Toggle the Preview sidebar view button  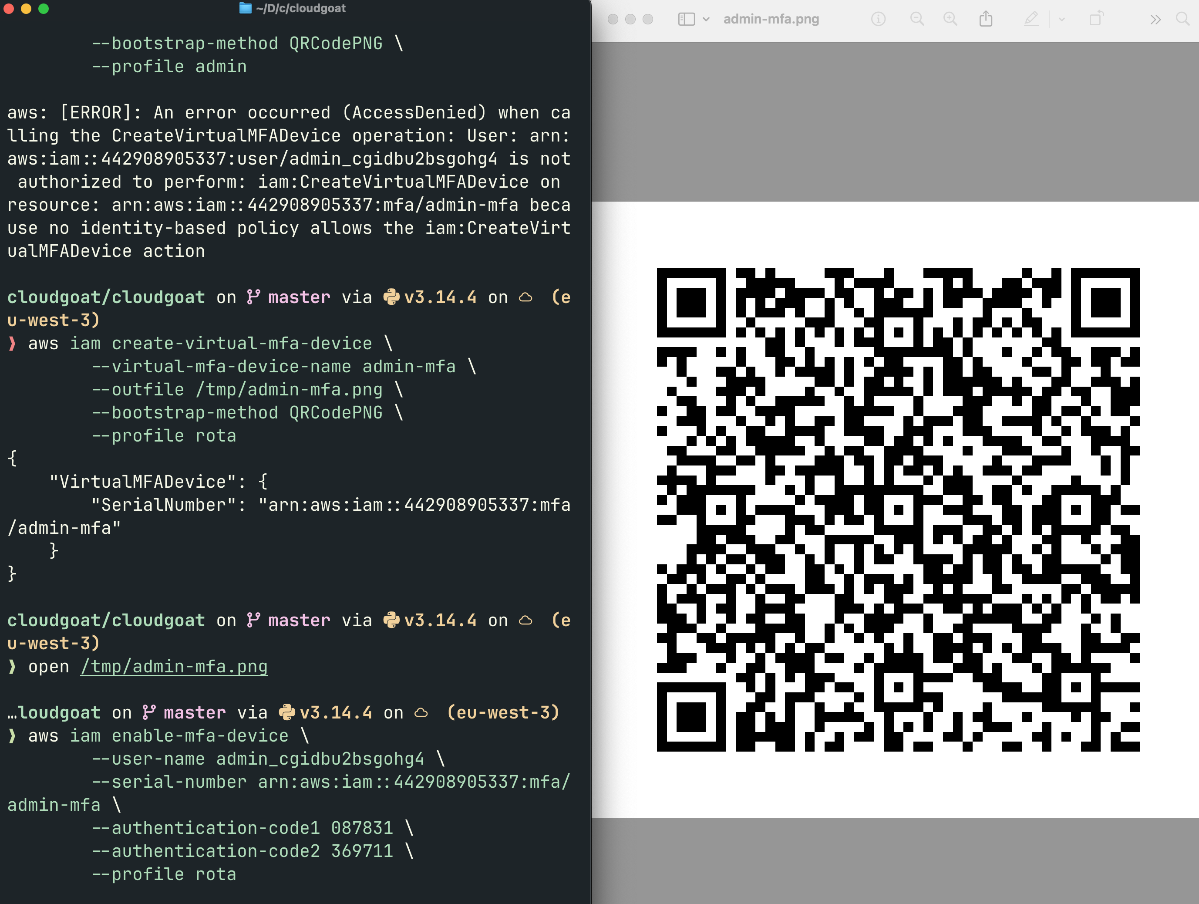coord(686,19)
